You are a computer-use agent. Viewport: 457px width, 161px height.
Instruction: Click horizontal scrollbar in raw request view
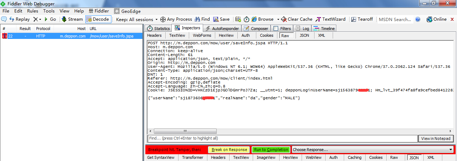(x=185, y=131)
